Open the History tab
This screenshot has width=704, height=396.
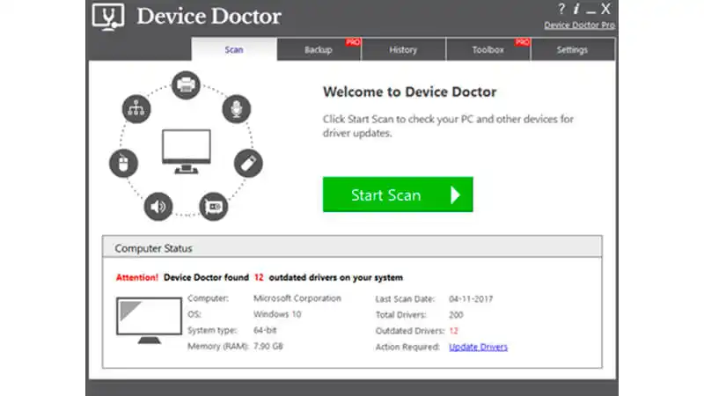(x=403, y=50)
